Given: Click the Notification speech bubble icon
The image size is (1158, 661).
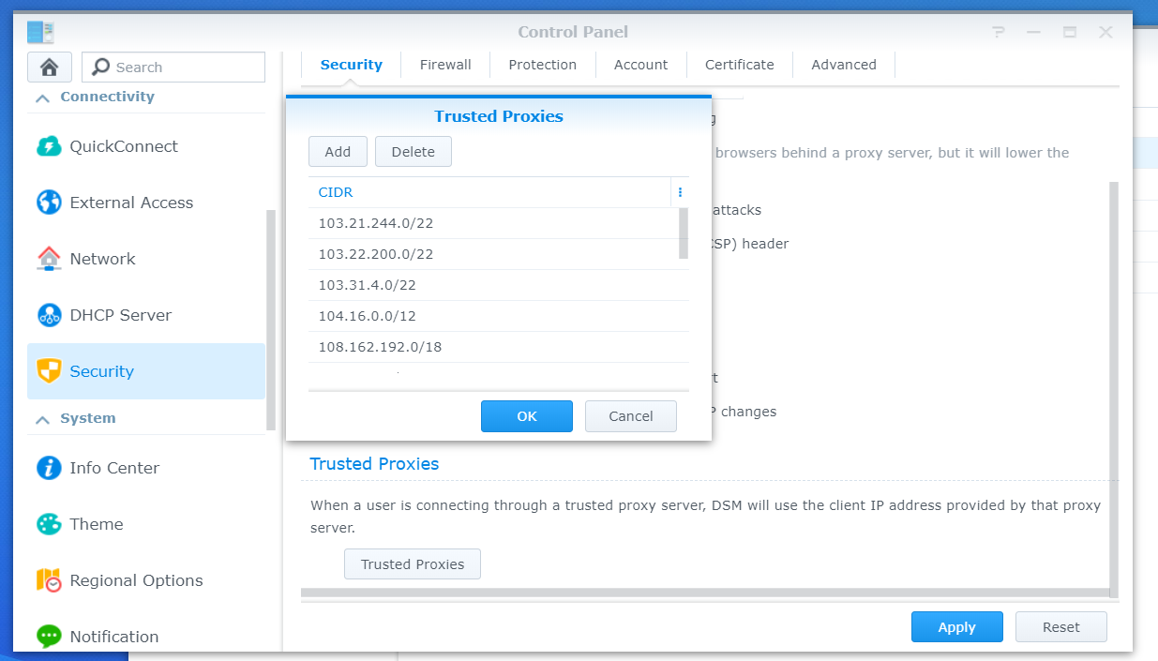Looking at the screenshot, I should 49,637.
